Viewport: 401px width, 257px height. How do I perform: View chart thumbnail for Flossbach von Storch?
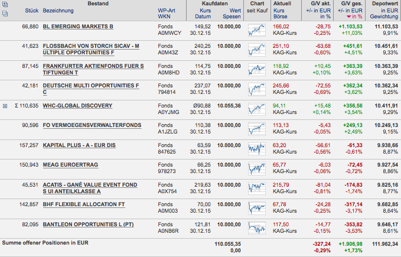tap(257, 50)
